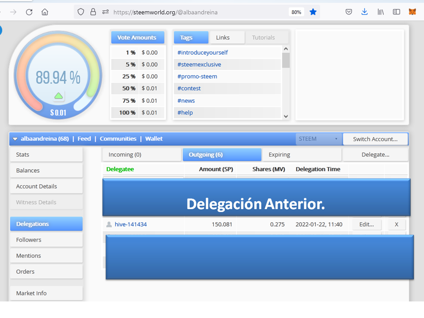Go to the browser home page icon
Viewport: 424px width, 318px height.
[x=45, y=12]
